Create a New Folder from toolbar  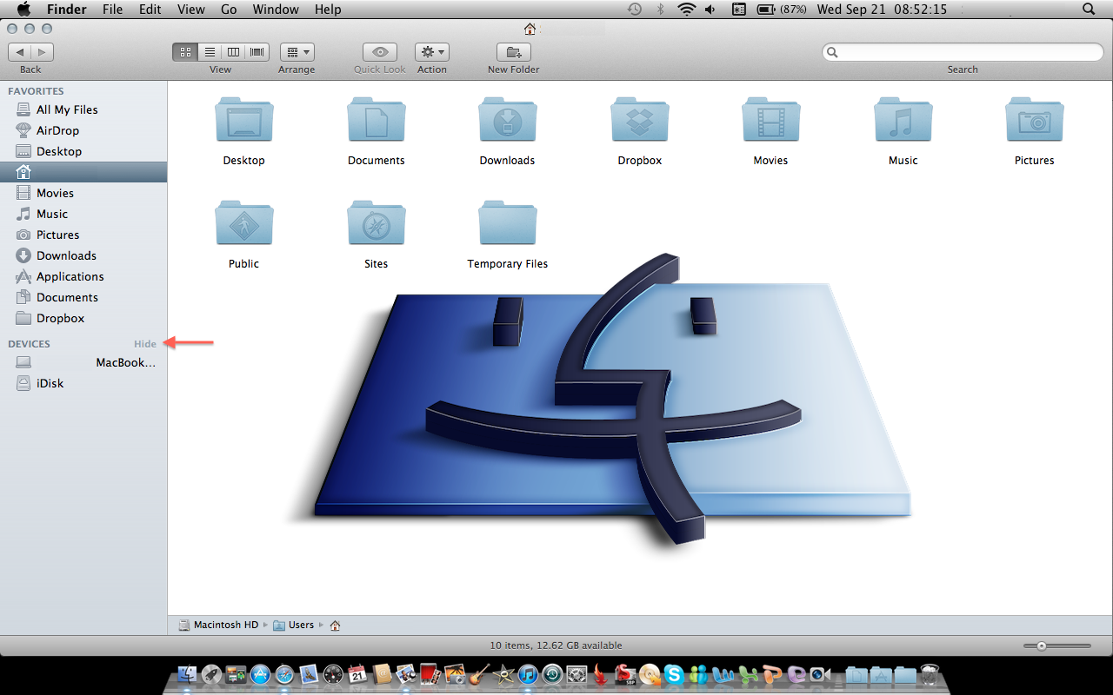(x=513, y=52)
